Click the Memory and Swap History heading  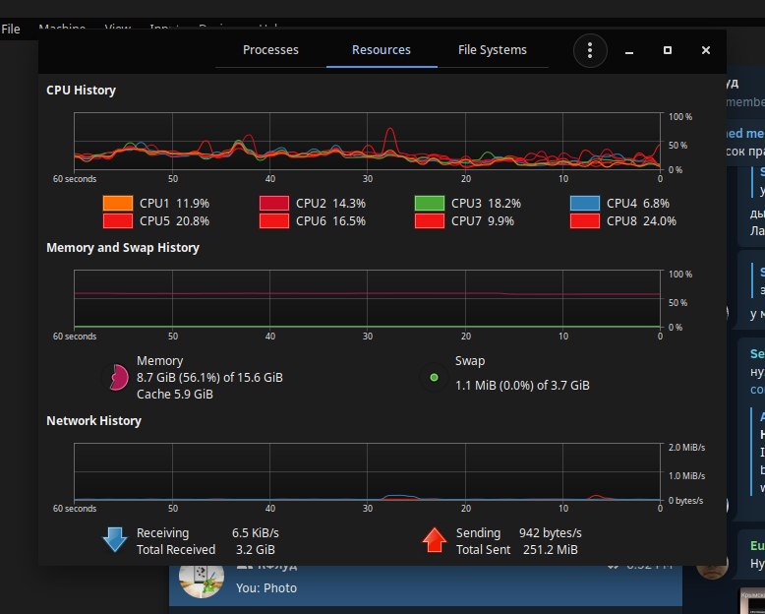click(x=123, y=247)
